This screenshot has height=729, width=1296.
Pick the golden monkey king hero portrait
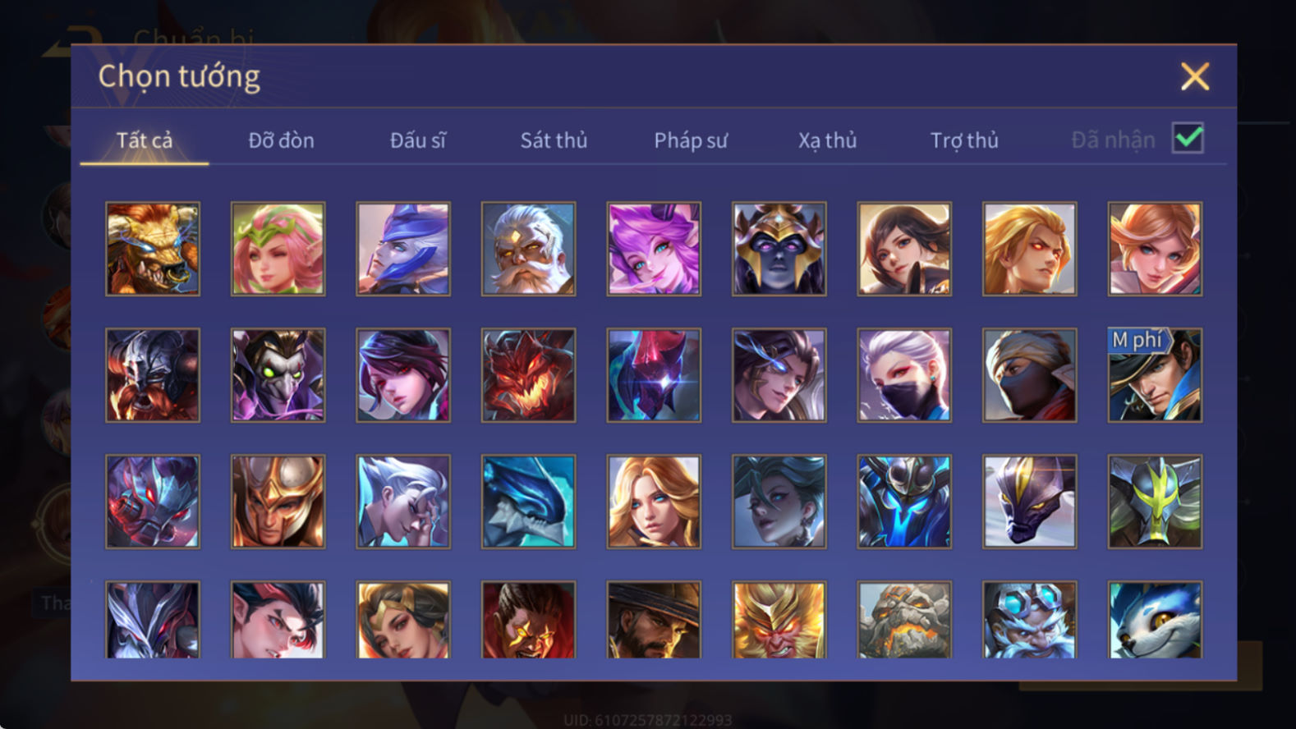[x=779, y=620]
